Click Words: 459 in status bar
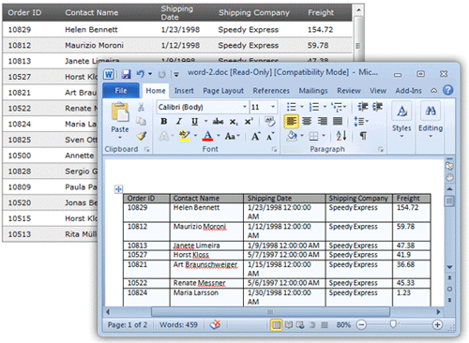Image resolution: width=469 pixels, height=343 pixels. (178, 325)
